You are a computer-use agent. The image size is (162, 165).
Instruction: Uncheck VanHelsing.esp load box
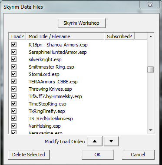coord(13,126)
